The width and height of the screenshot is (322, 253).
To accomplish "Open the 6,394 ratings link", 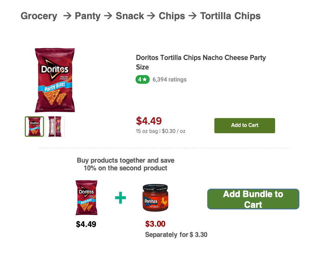I will (x=169, y=80).
